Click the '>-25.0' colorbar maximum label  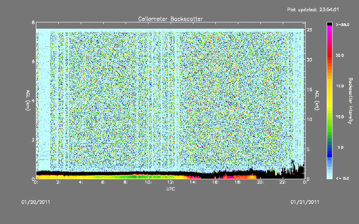342,25
